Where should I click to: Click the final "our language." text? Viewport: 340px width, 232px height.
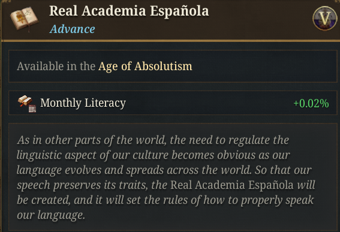tap(51, 215)
